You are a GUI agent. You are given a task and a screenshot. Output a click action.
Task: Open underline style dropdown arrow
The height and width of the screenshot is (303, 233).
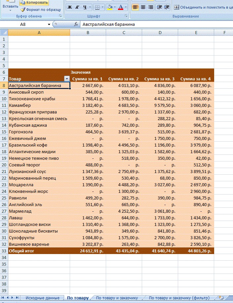(x=90, y=7)
